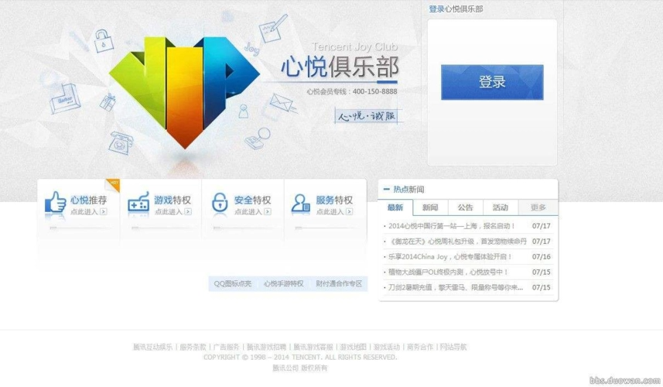This screenshot has width=663, height=387.
Task: Switch to the 新闻 tab
Action: (x=430, y=207)
